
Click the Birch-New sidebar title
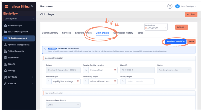[11, 13]
